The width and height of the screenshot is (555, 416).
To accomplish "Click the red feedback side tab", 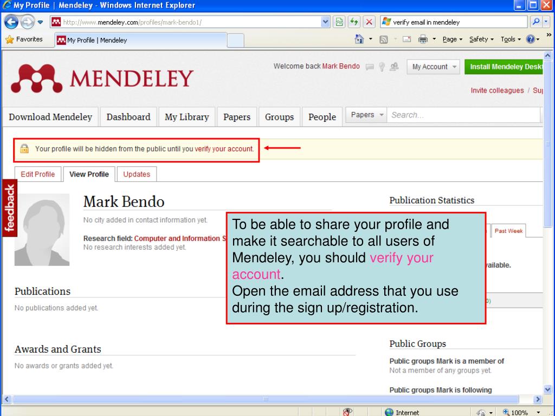I will coord(10,208).
